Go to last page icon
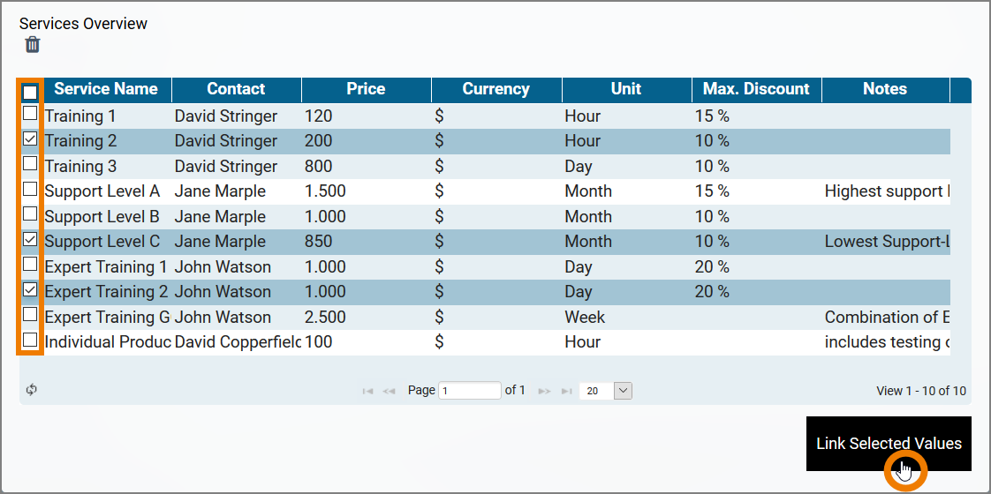 [x=566, y=391]
